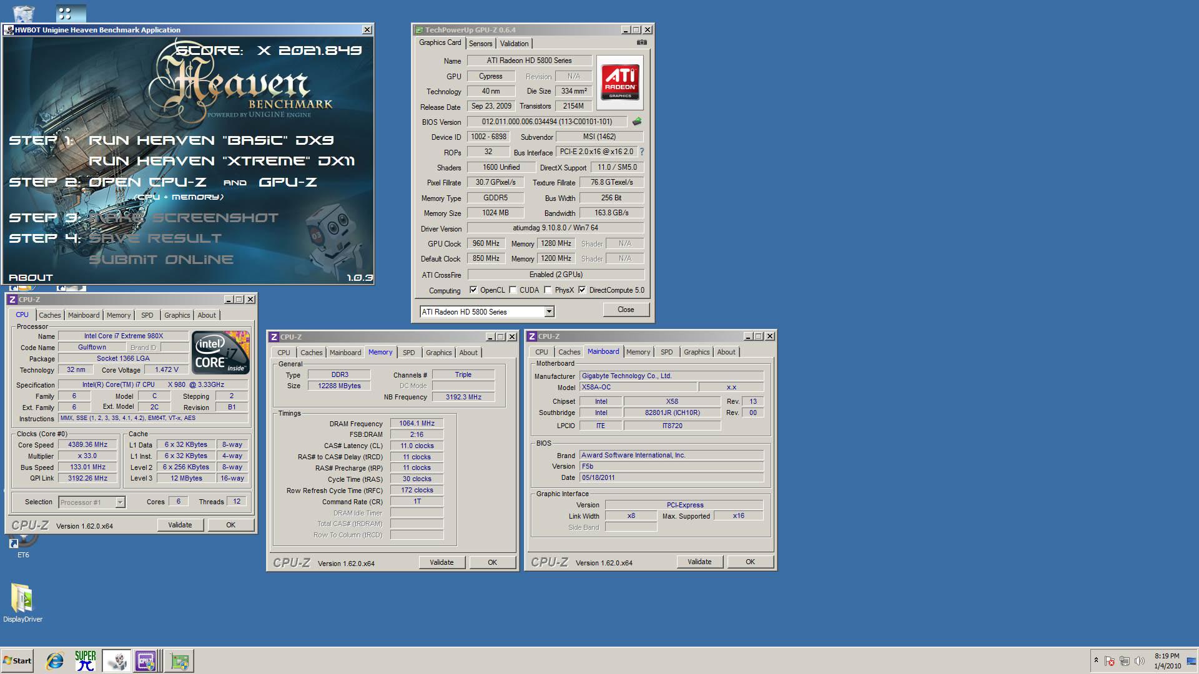
Task: Select the DisplayDriver folder on desktop
Action: (23, 603)
